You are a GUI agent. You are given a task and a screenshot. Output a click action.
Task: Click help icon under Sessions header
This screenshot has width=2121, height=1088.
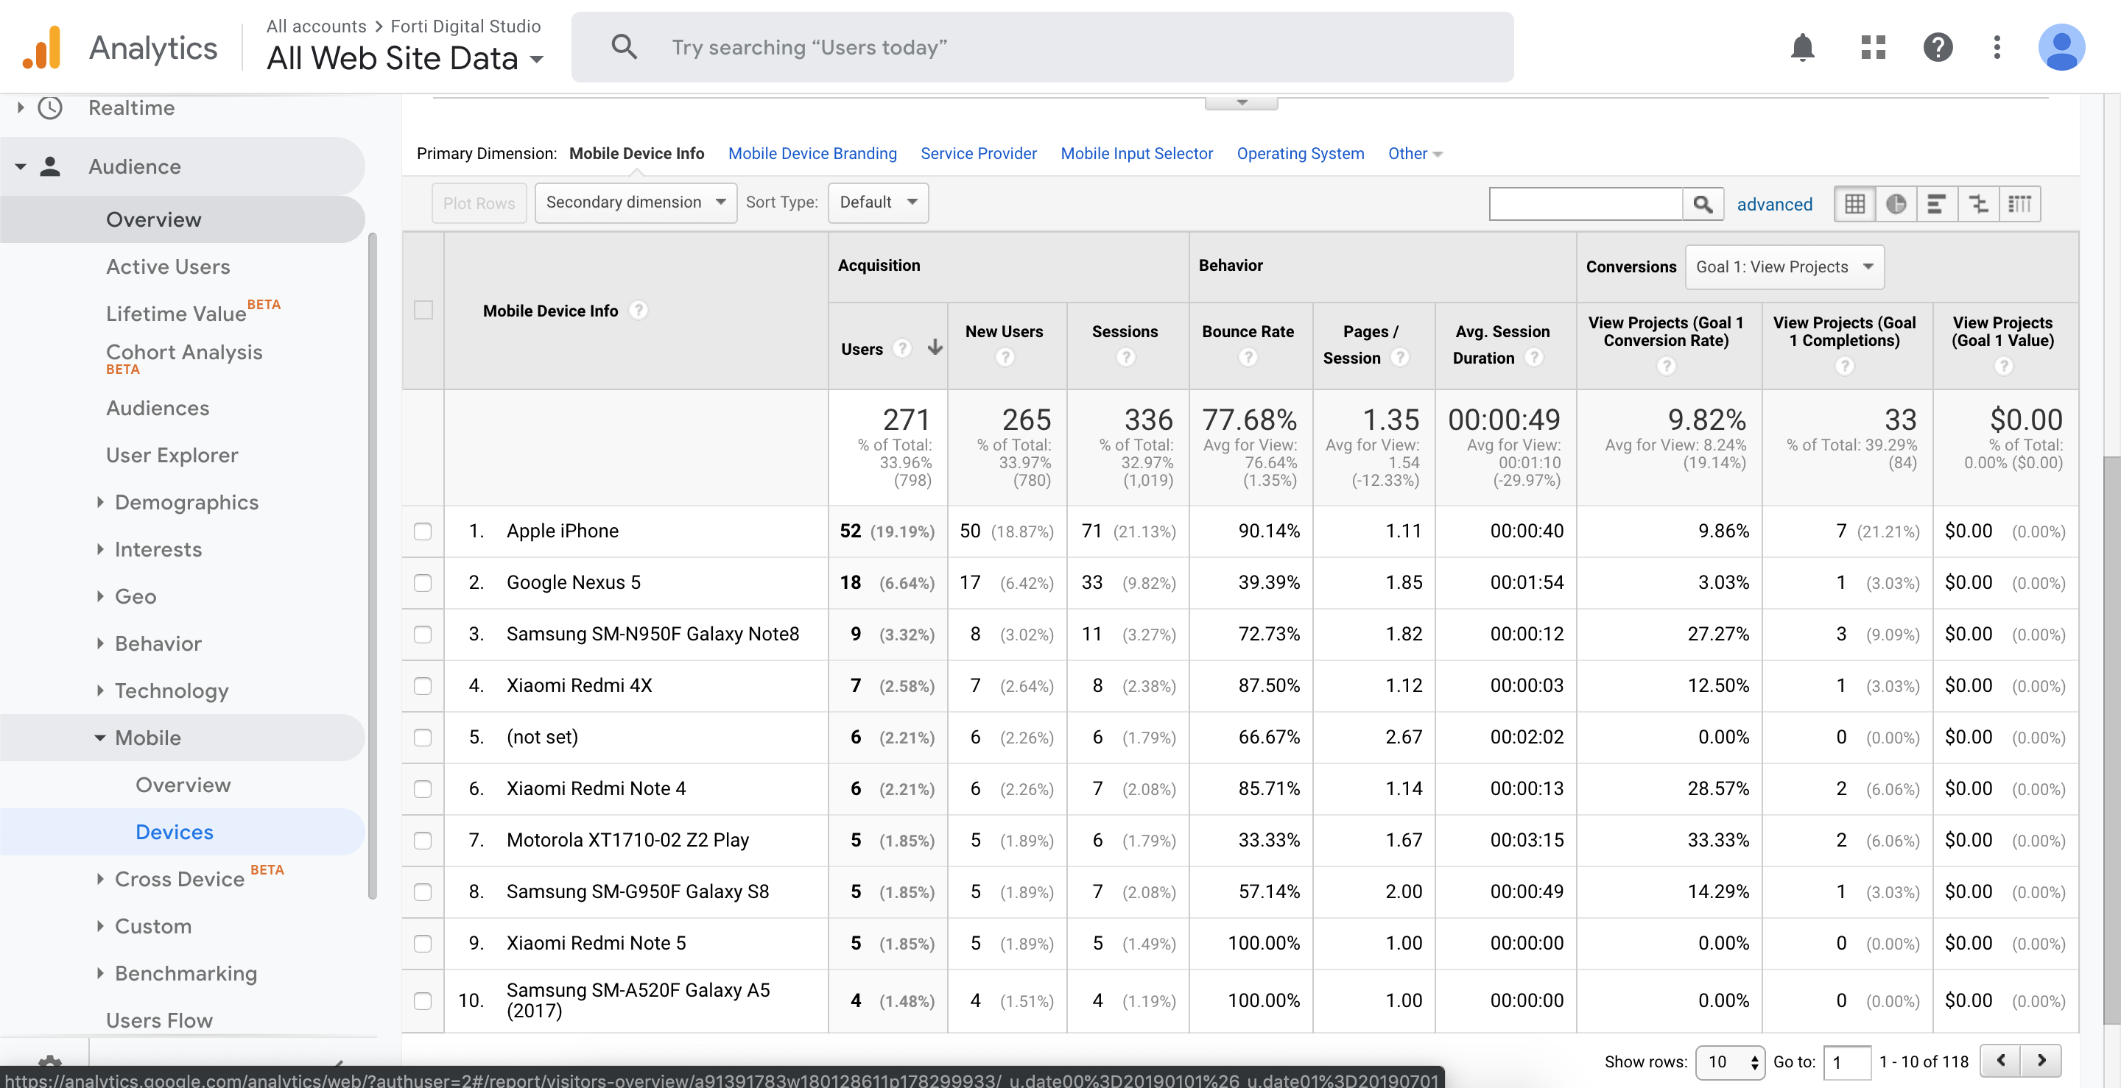coord(1125,357)
